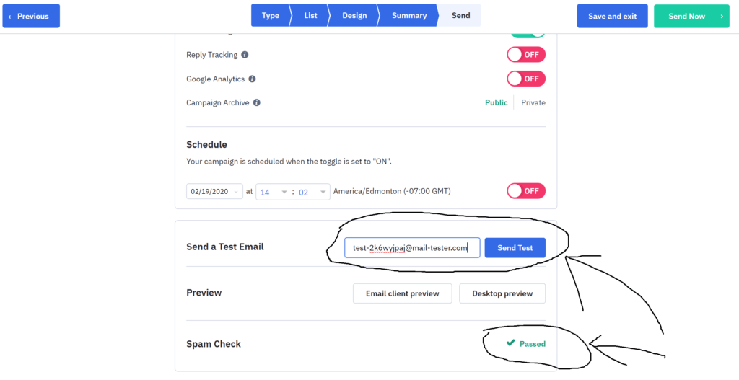Jump to the List step
Screen dimensions: 739x380
[310, 16]
